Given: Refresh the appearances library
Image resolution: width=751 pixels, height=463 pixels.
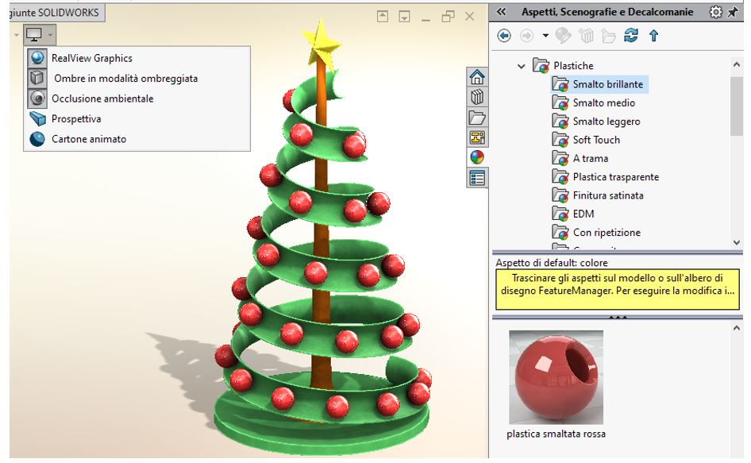Looking at the screenshot, I should [631, 35].
